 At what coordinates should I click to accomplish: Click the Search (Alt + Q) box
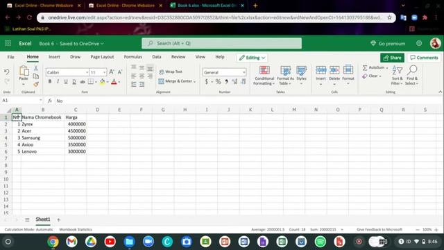[x=221, y=43]
